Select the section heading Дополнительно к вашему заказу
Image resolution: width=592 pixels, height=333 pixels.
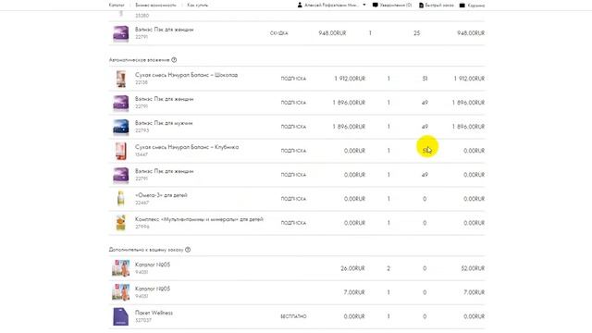coord(146,250)
